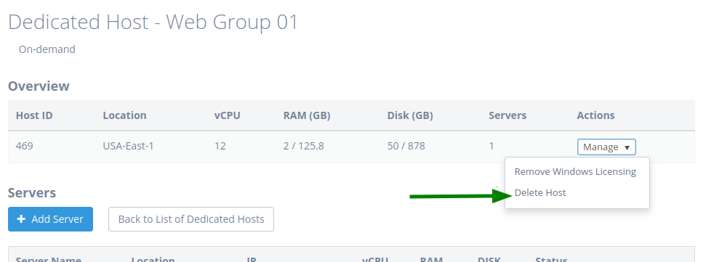Click the Status column header in Servers table
This screenshot has height=262, width=714.
point(551,259)
